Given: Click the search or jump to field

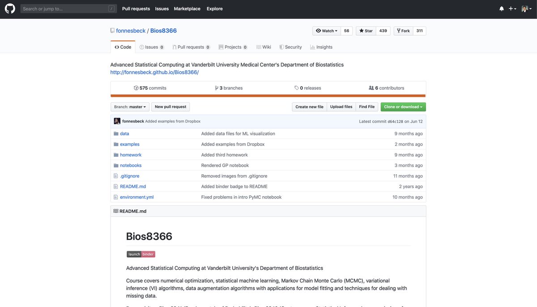Looking at the screenshot, I should [68, 8].
